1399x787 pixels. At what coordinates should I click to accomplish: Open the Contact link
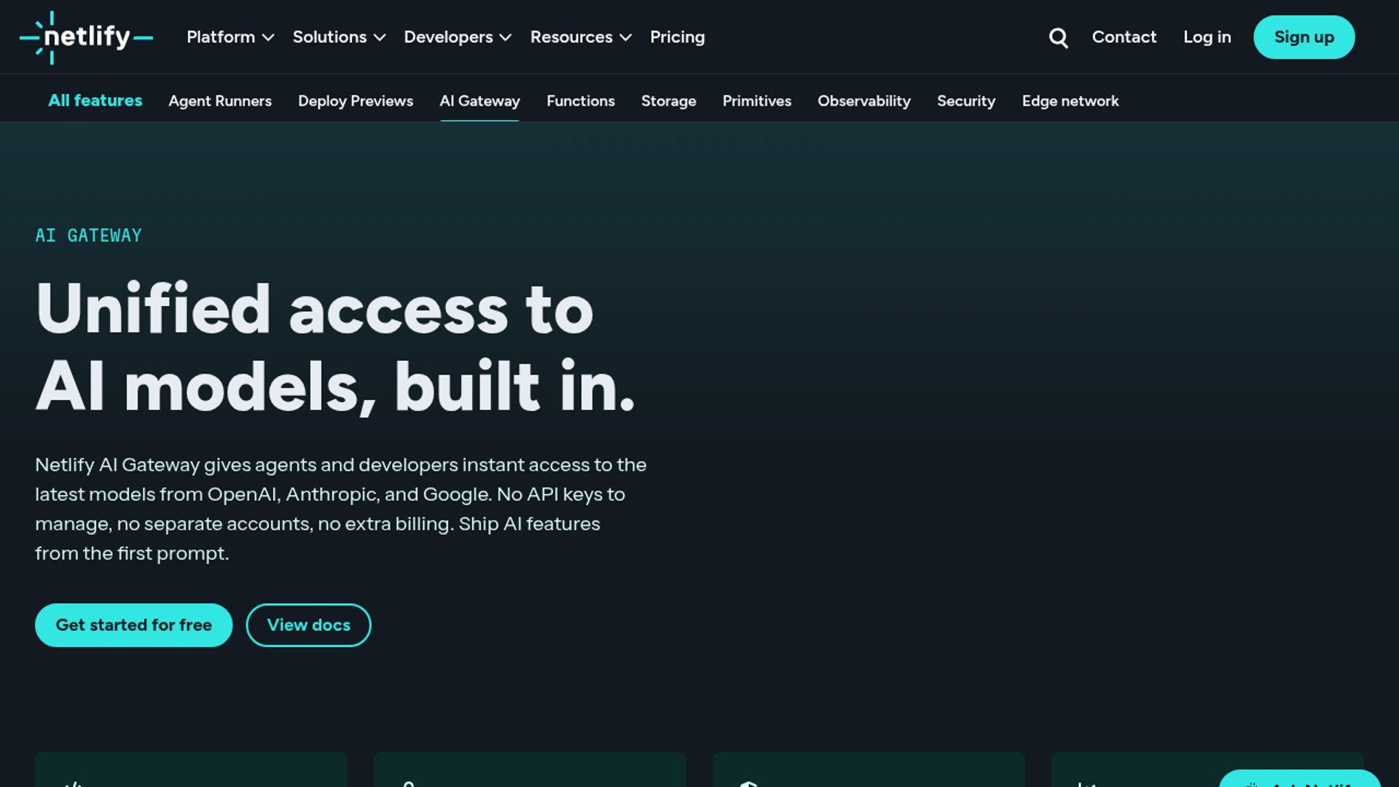click(1124, 37)
